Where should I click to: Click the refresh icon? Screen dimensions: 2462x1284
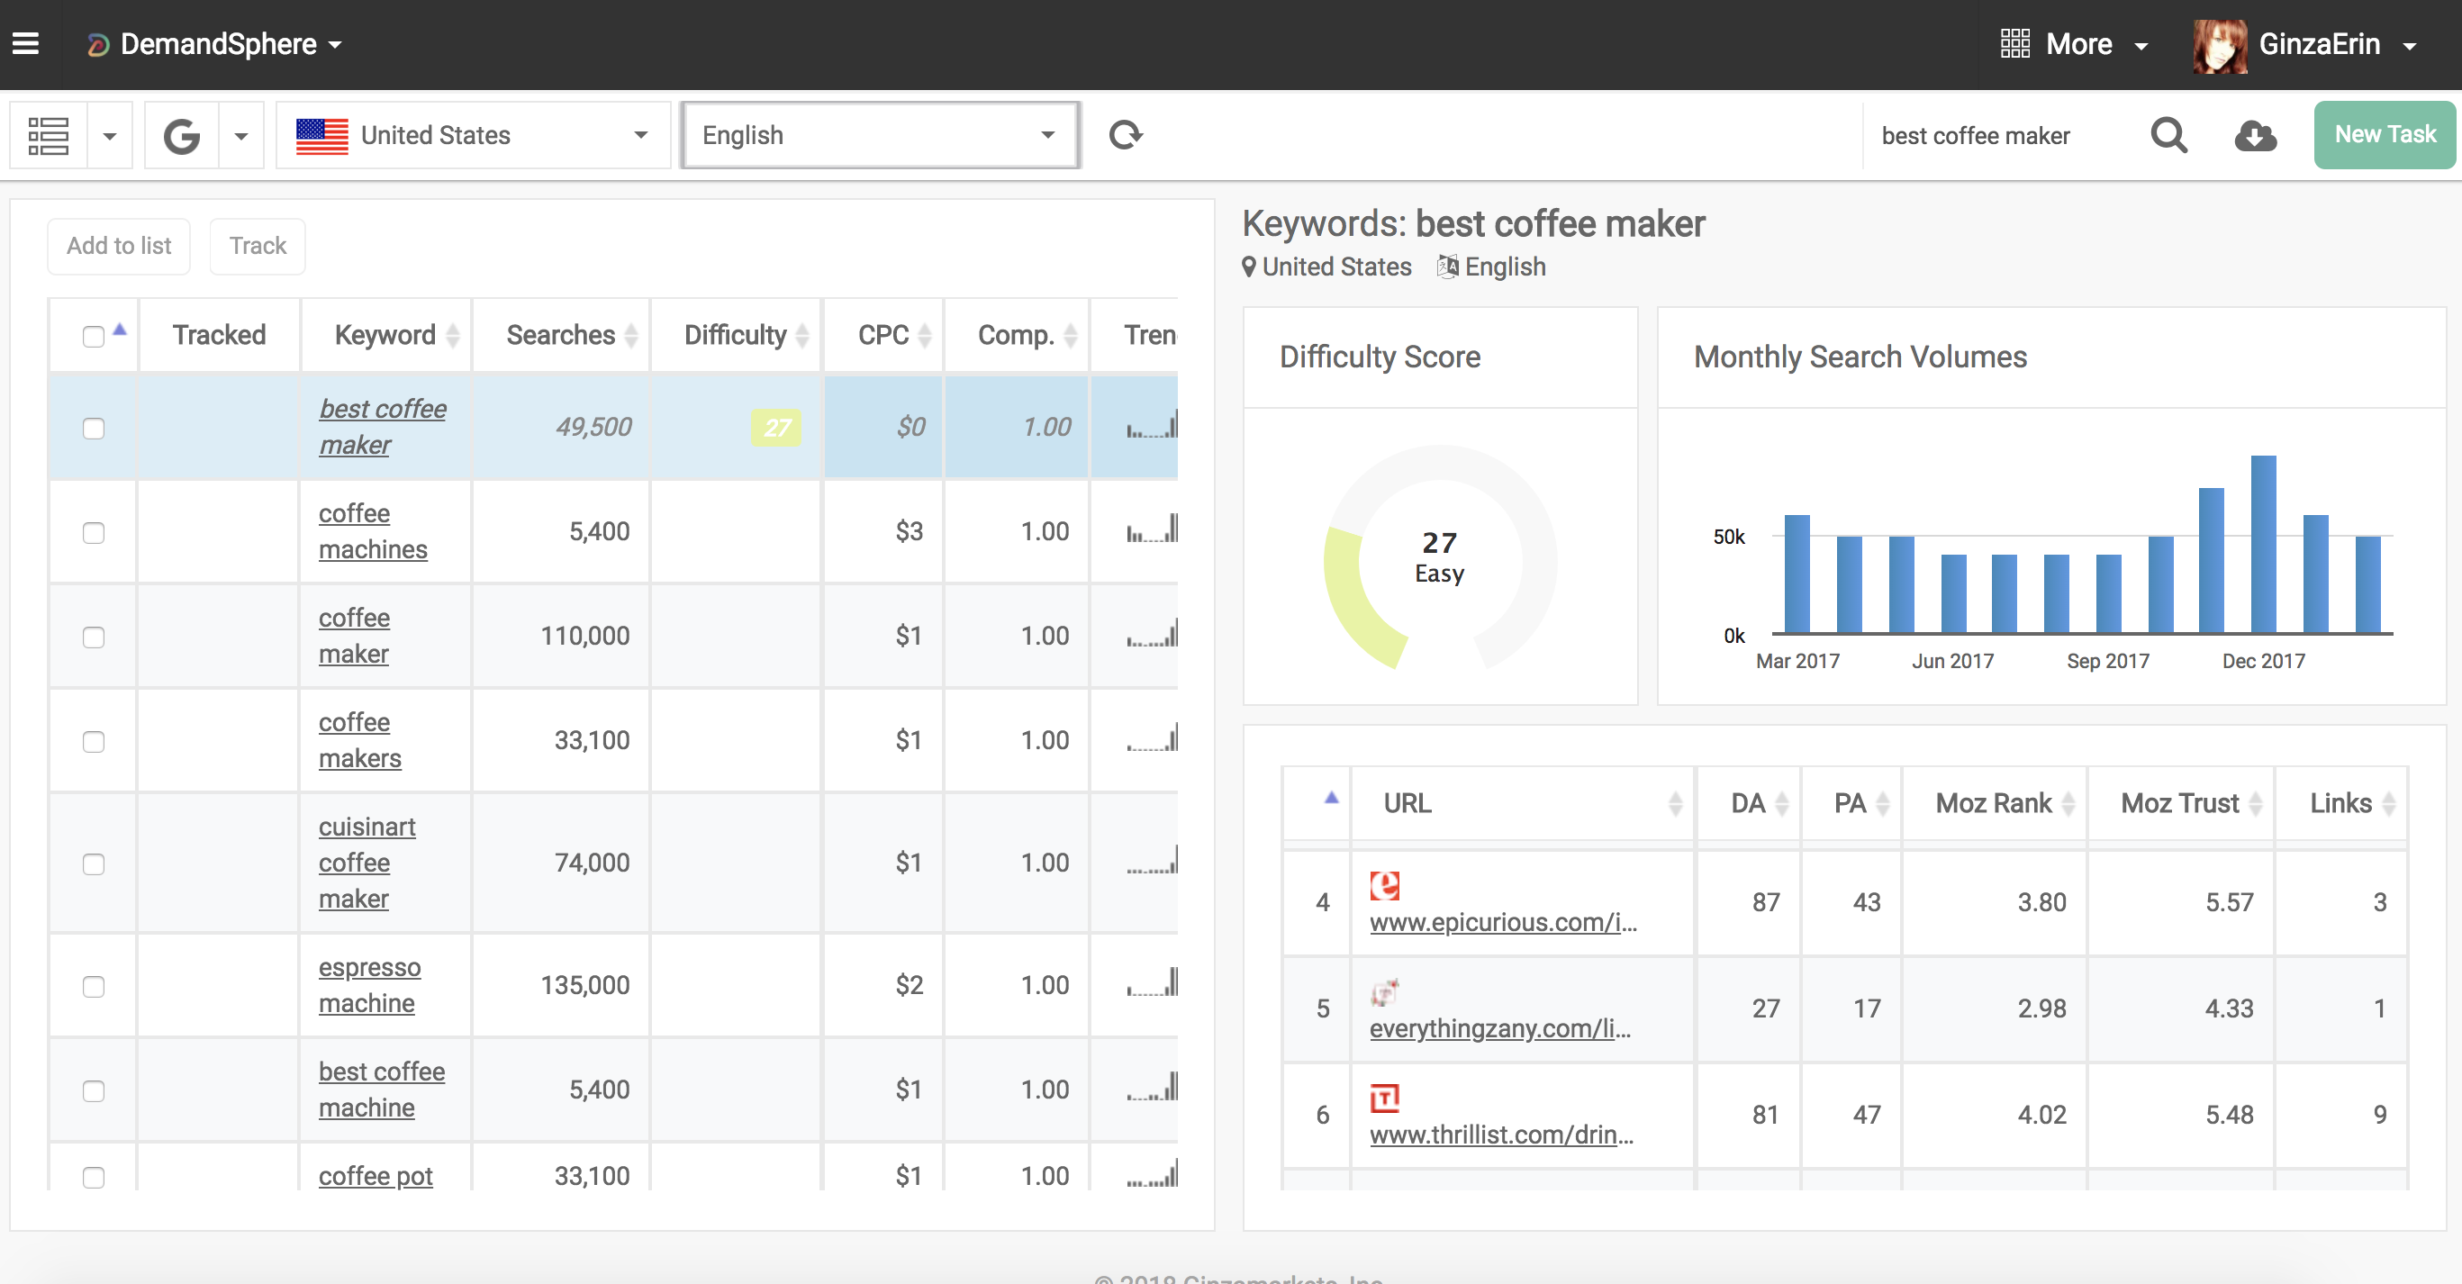click(1125, 135)
